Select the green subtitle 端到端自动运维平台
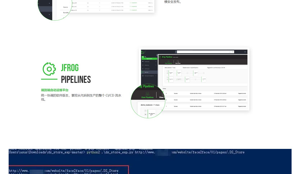Viewport: 302px width, 174px height. [x=55, y=90]
